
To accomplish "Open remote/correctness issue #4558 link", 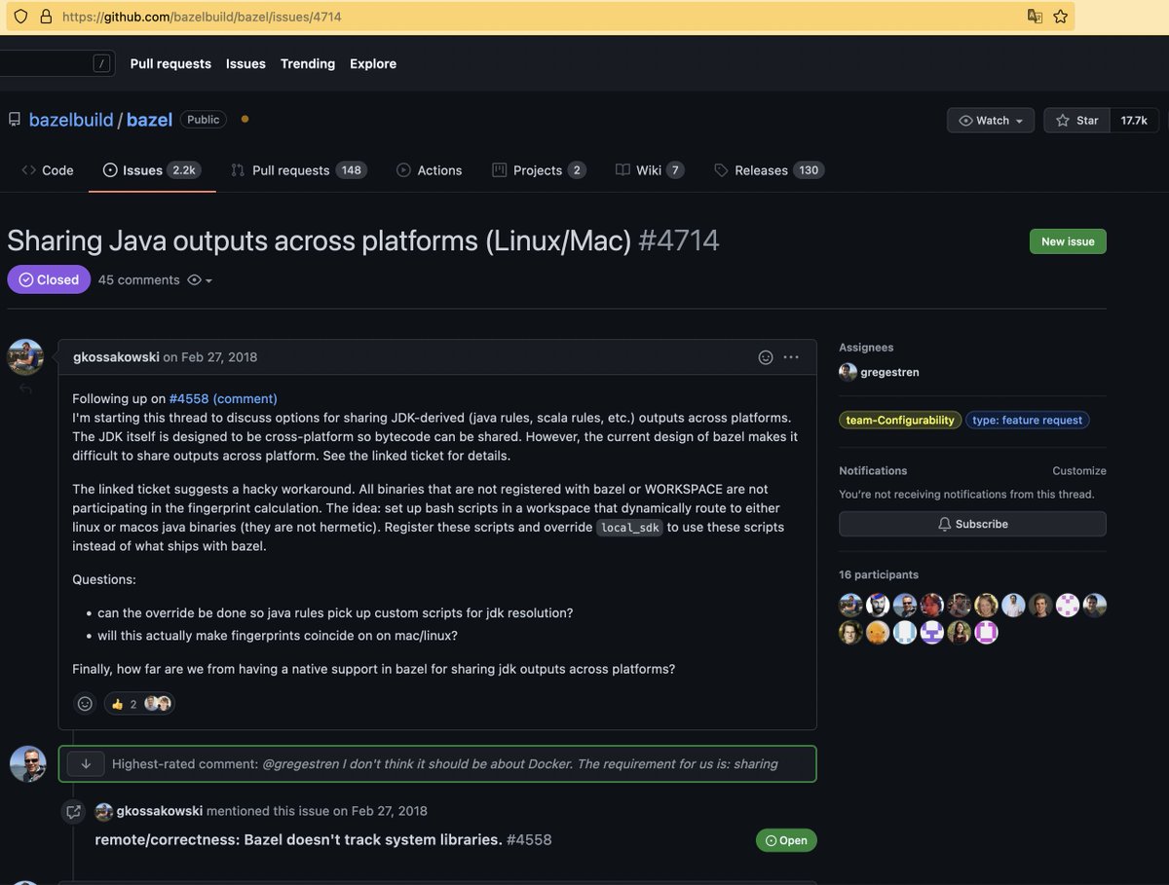I will coord(323,839).
